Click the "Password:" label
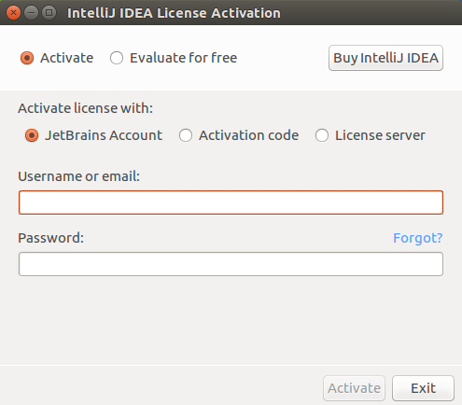Screen dimensions: 462x405 (51, 238)
